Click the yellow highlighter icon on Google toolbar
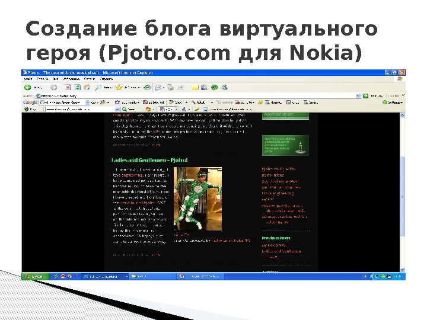Image resolution: width=427 pixels, height=320 pixels. 260,103
